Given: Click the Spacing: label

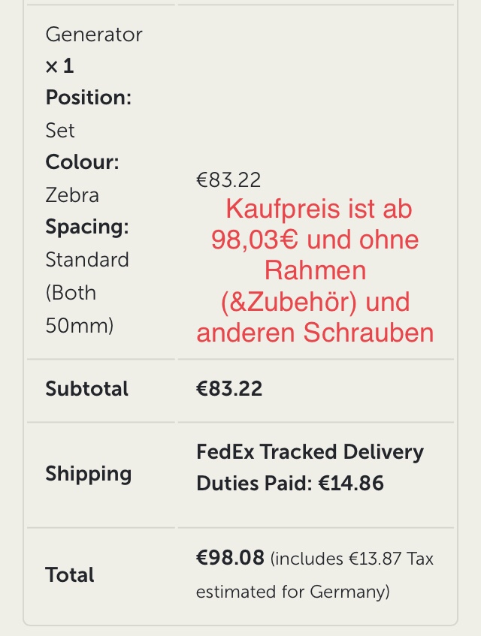Looking at the screenshot, I should (x=87, y=227).
